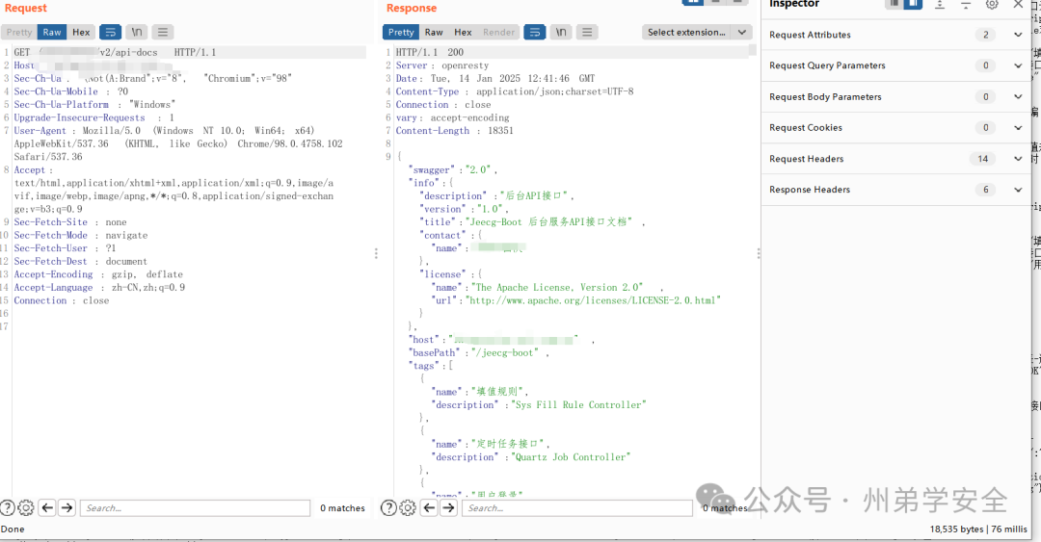
Task: Toggle word wrap in the Response panel
Action: pos(534,32)
